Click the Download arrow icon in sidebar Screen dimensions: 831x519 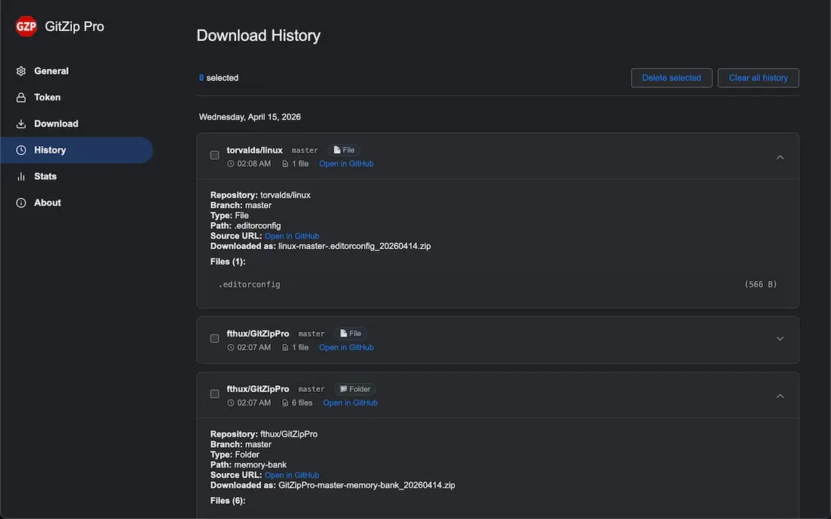[20, 124]
